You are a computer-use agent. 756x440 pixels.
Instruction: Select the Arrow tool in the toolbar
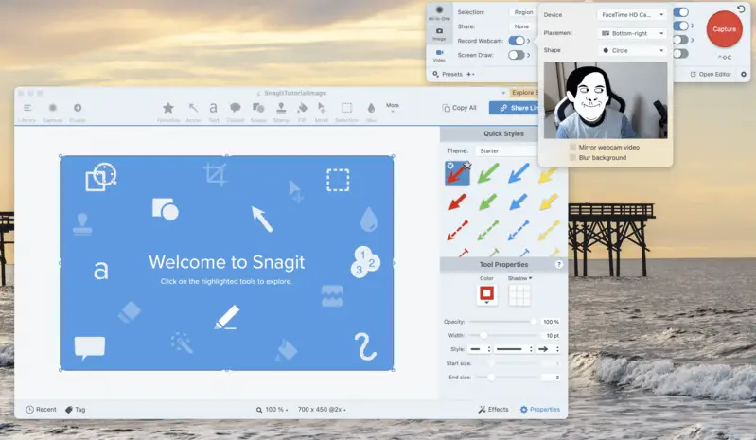193,112
